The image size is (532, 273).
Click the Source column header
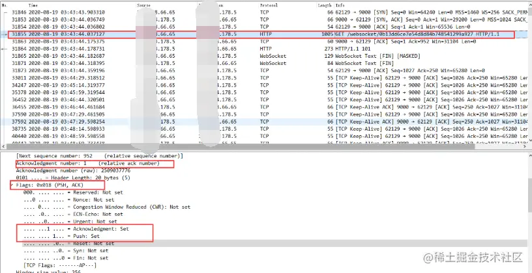(144, 5)
